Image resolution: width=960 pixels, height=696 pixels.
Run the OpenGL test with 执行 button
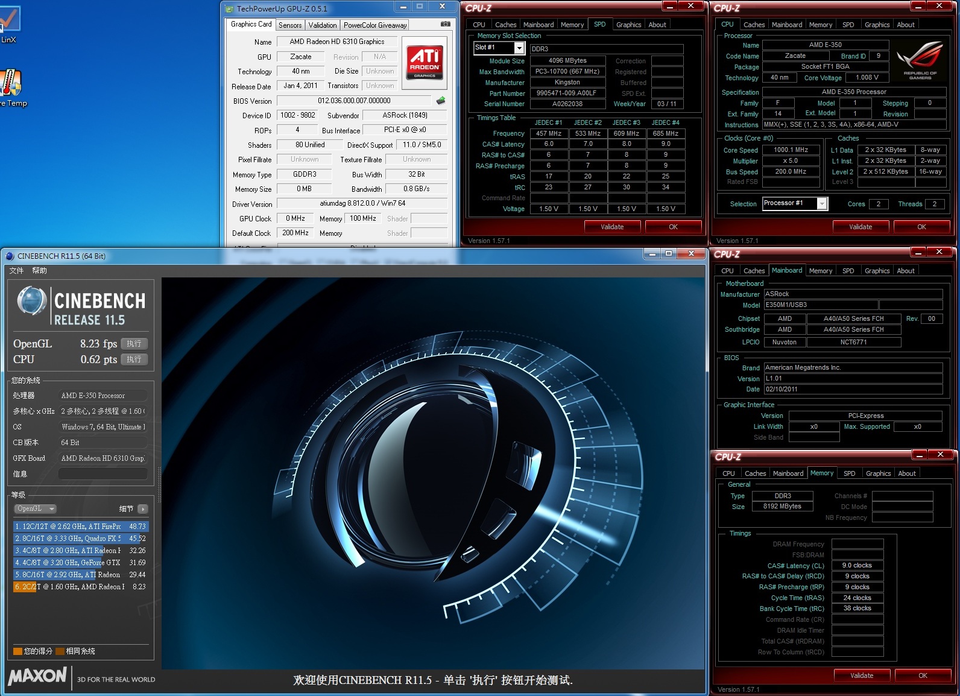pos(134,344)
